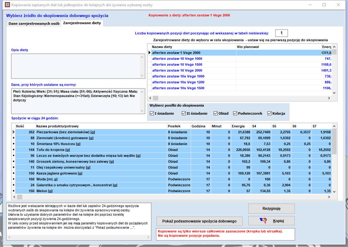Maximize the copy diets window
This screenshot has width=348, height=247.
coord(324,5)
